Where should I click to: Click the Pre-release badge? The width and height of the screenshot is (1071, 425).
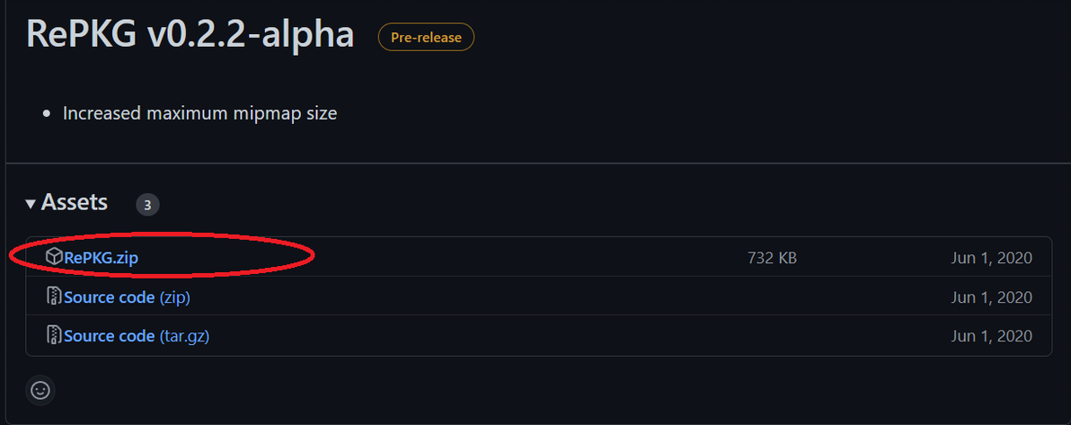pyautogui.click(x=426, y=38)
